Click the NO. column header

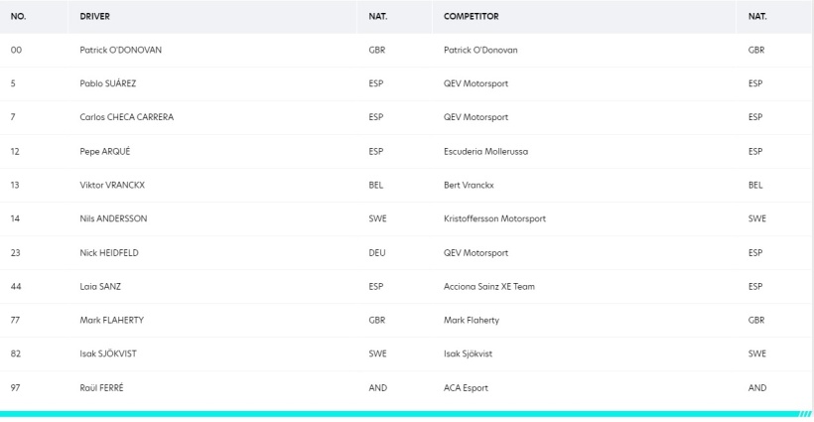(18, 16)
